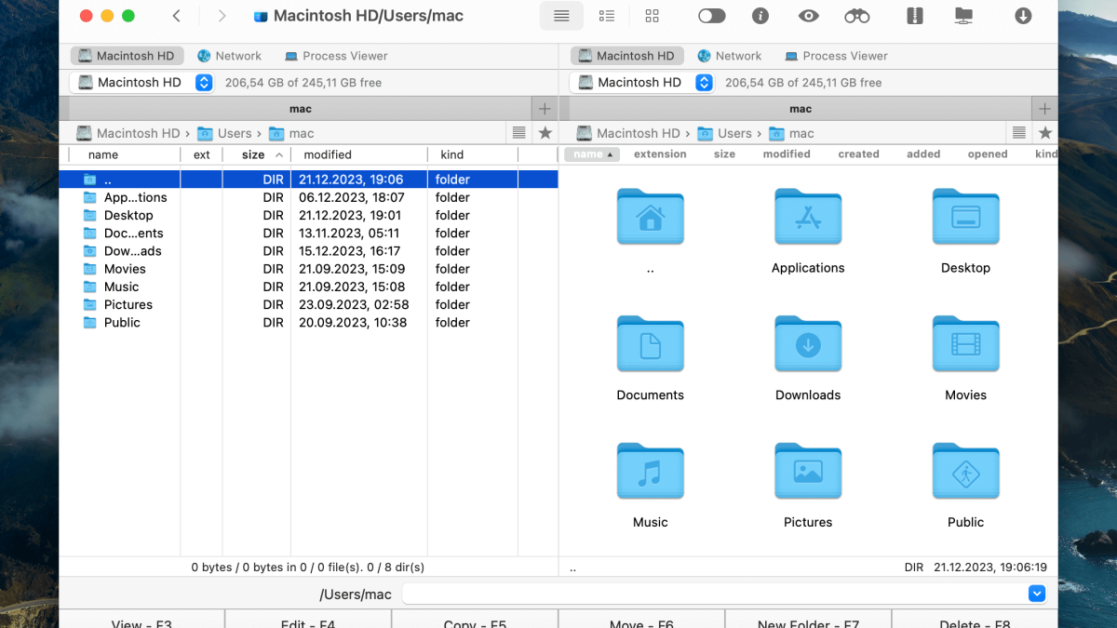Open the file info icon
Viewport: 1117px width, 628px height.
(760, 16)
